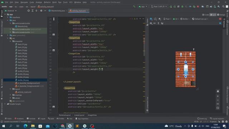The height and width of the screenshot is (129, 229).
Task: Open the Layout Inspector tool window
Action: pyautogui.click(x=217, y=119)
